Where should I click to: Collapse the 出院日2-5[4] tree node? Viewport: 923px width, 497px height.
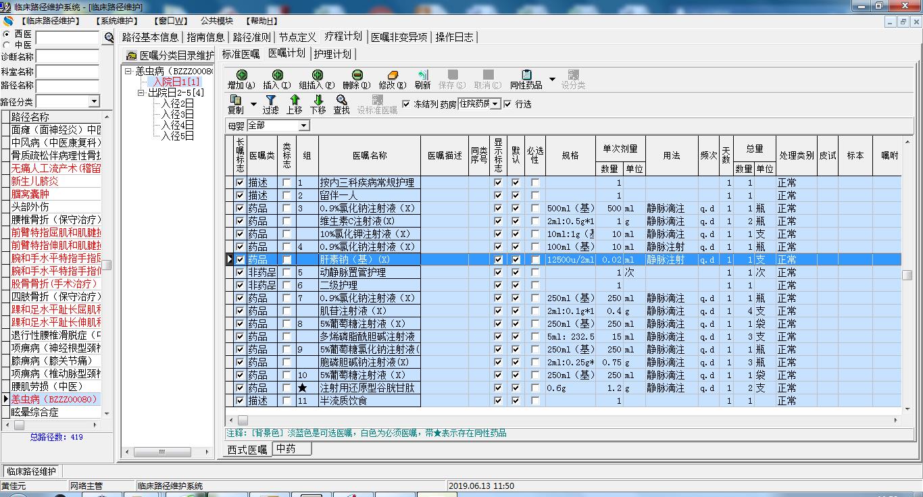[x=141, y=93]
